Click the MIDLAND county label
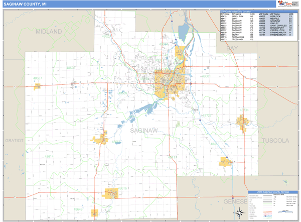The image size is (301, 222). [x=49, y=31]
